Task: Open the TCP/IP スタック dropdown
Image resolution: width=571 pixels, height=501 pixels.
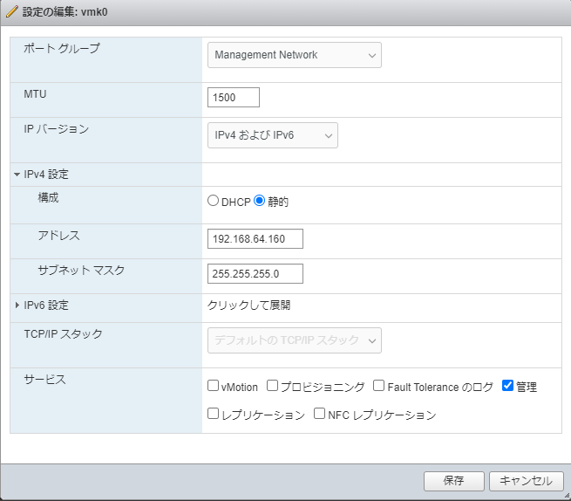Action: [294, 340]
